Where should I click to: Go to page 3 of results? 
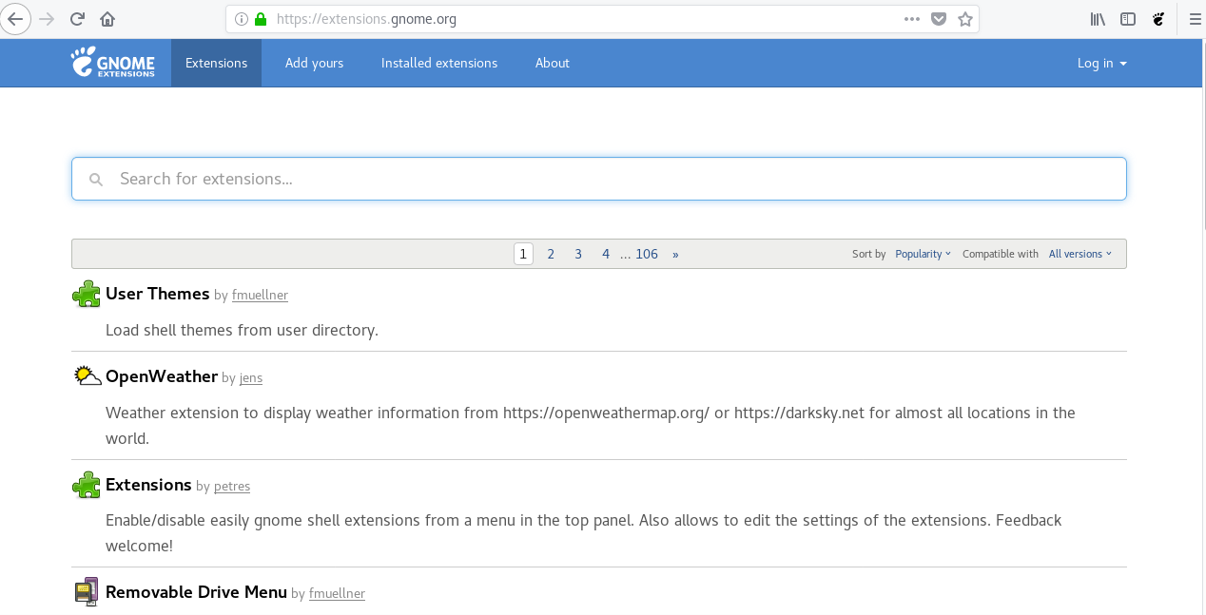pos(578,254)
